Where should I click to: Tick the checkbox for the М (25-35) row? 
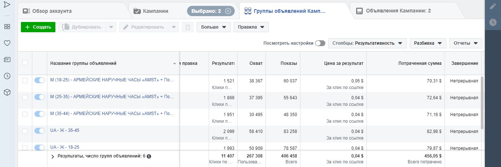pyautogui.click(x=25, y=97)
